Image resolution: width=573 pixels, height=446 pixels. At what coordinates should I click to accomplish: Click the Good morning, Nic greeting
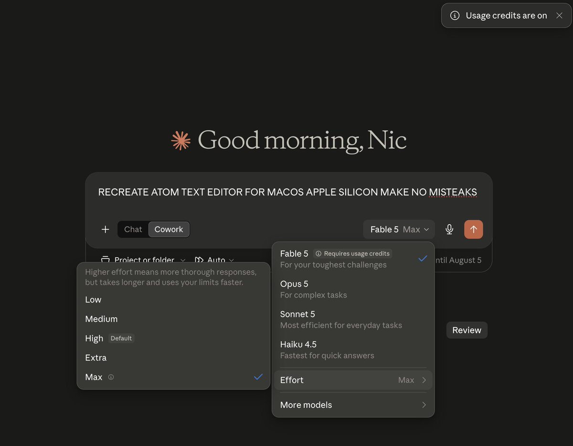pyautogui.click(x=302, y=141)
